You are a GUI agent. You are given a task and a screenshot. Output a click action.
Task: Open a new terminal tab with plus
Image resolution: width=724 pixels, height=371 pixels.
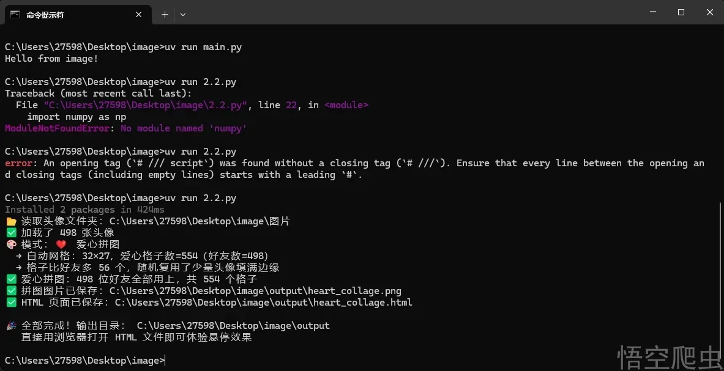165,14
